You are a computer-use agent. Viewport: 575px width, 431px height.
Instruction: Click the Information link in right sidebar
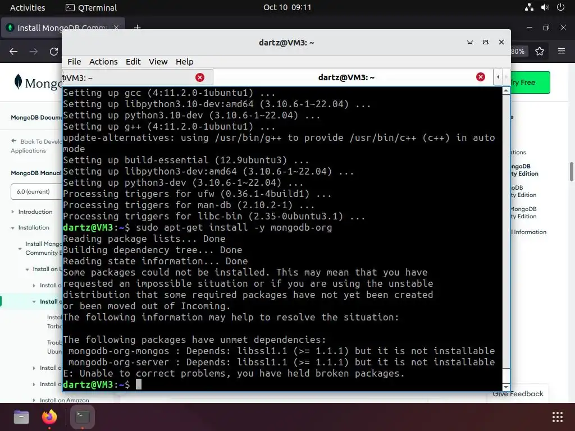pyautogui.click(x=530, y=232)
